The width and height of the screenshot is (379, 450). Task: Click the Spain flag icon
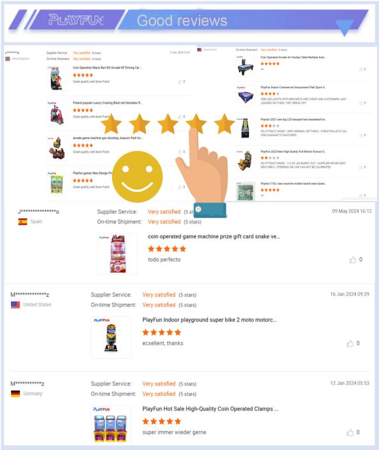(x=23, y=222)
